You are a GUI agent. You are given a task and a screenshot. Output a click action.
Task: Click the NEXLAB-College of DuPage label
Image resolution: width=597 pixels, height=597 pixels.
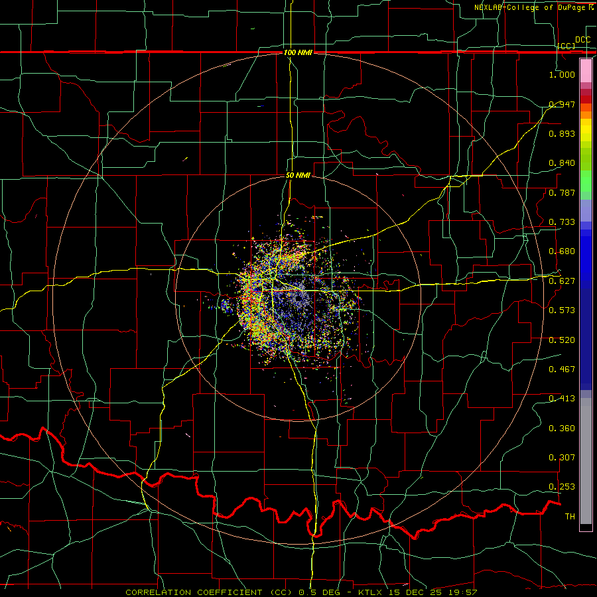pyautogui.click(x=531, y=7)
